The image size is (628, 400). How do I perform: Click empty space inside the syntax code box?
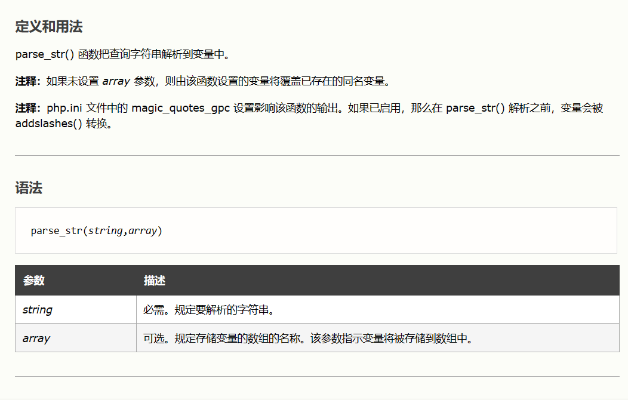[388, 230]
